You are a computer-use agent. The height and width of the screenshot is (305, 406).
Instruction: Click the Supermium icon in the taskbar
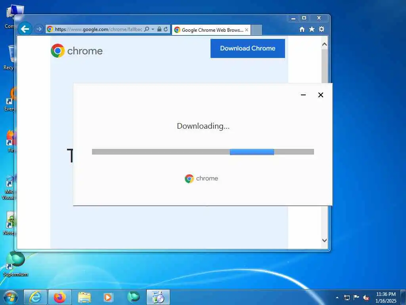(x=134, y=297)
